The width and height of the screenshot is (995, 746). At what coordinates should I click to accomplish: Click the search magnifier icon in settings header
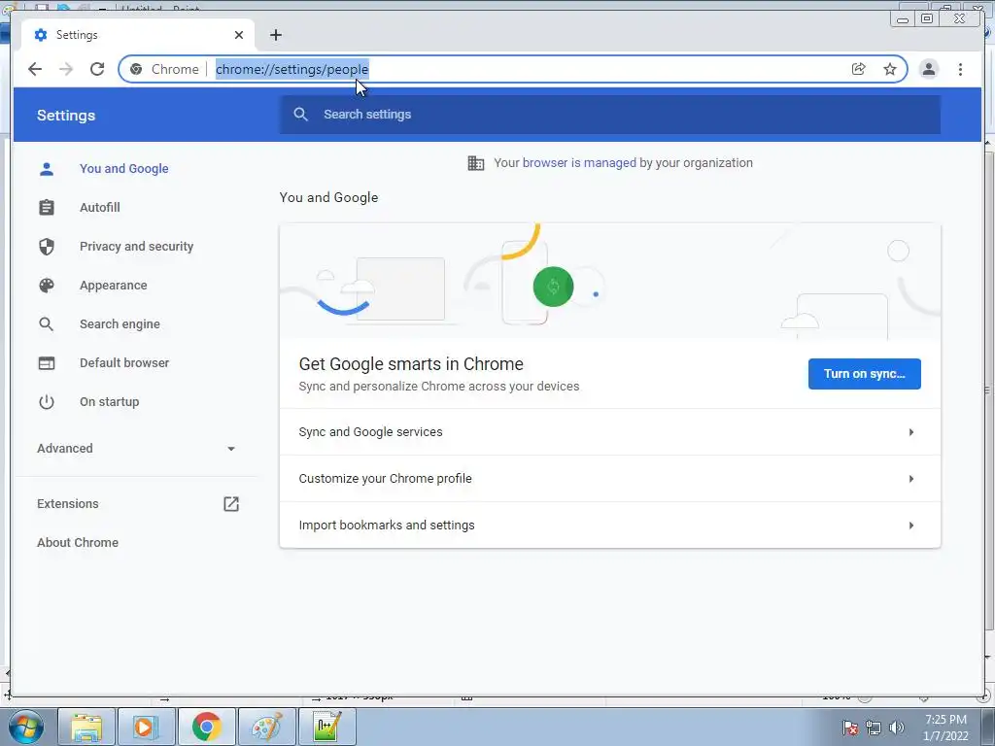(x=301, y=115)
